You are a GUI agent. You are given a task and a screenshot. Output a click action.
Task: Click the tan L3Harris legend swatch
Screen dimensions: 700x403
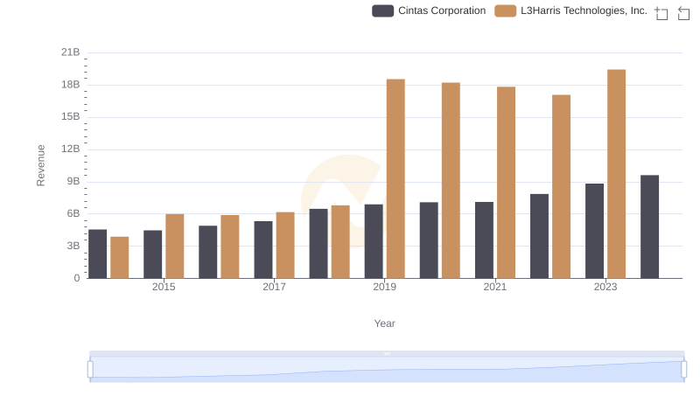point(506,10)
